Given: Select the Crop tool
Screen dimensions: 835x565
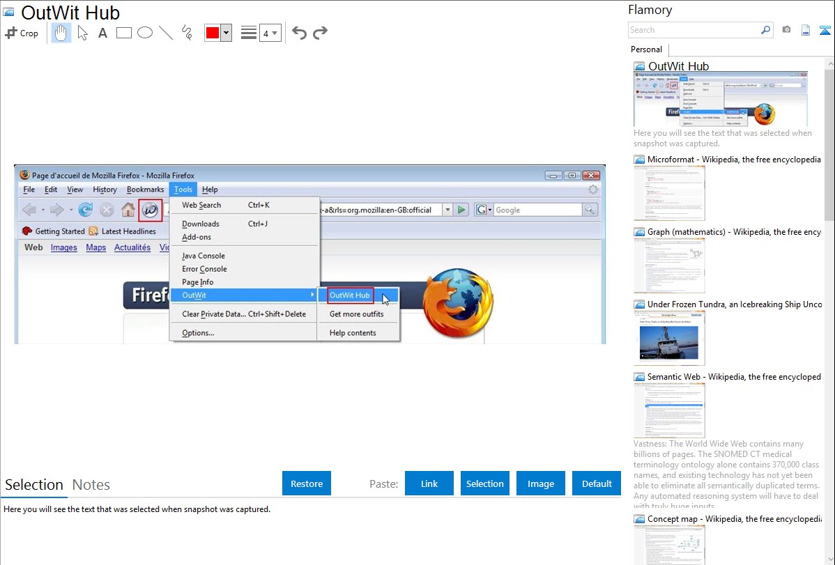Looking at the screenshot, I should point(22,33).
